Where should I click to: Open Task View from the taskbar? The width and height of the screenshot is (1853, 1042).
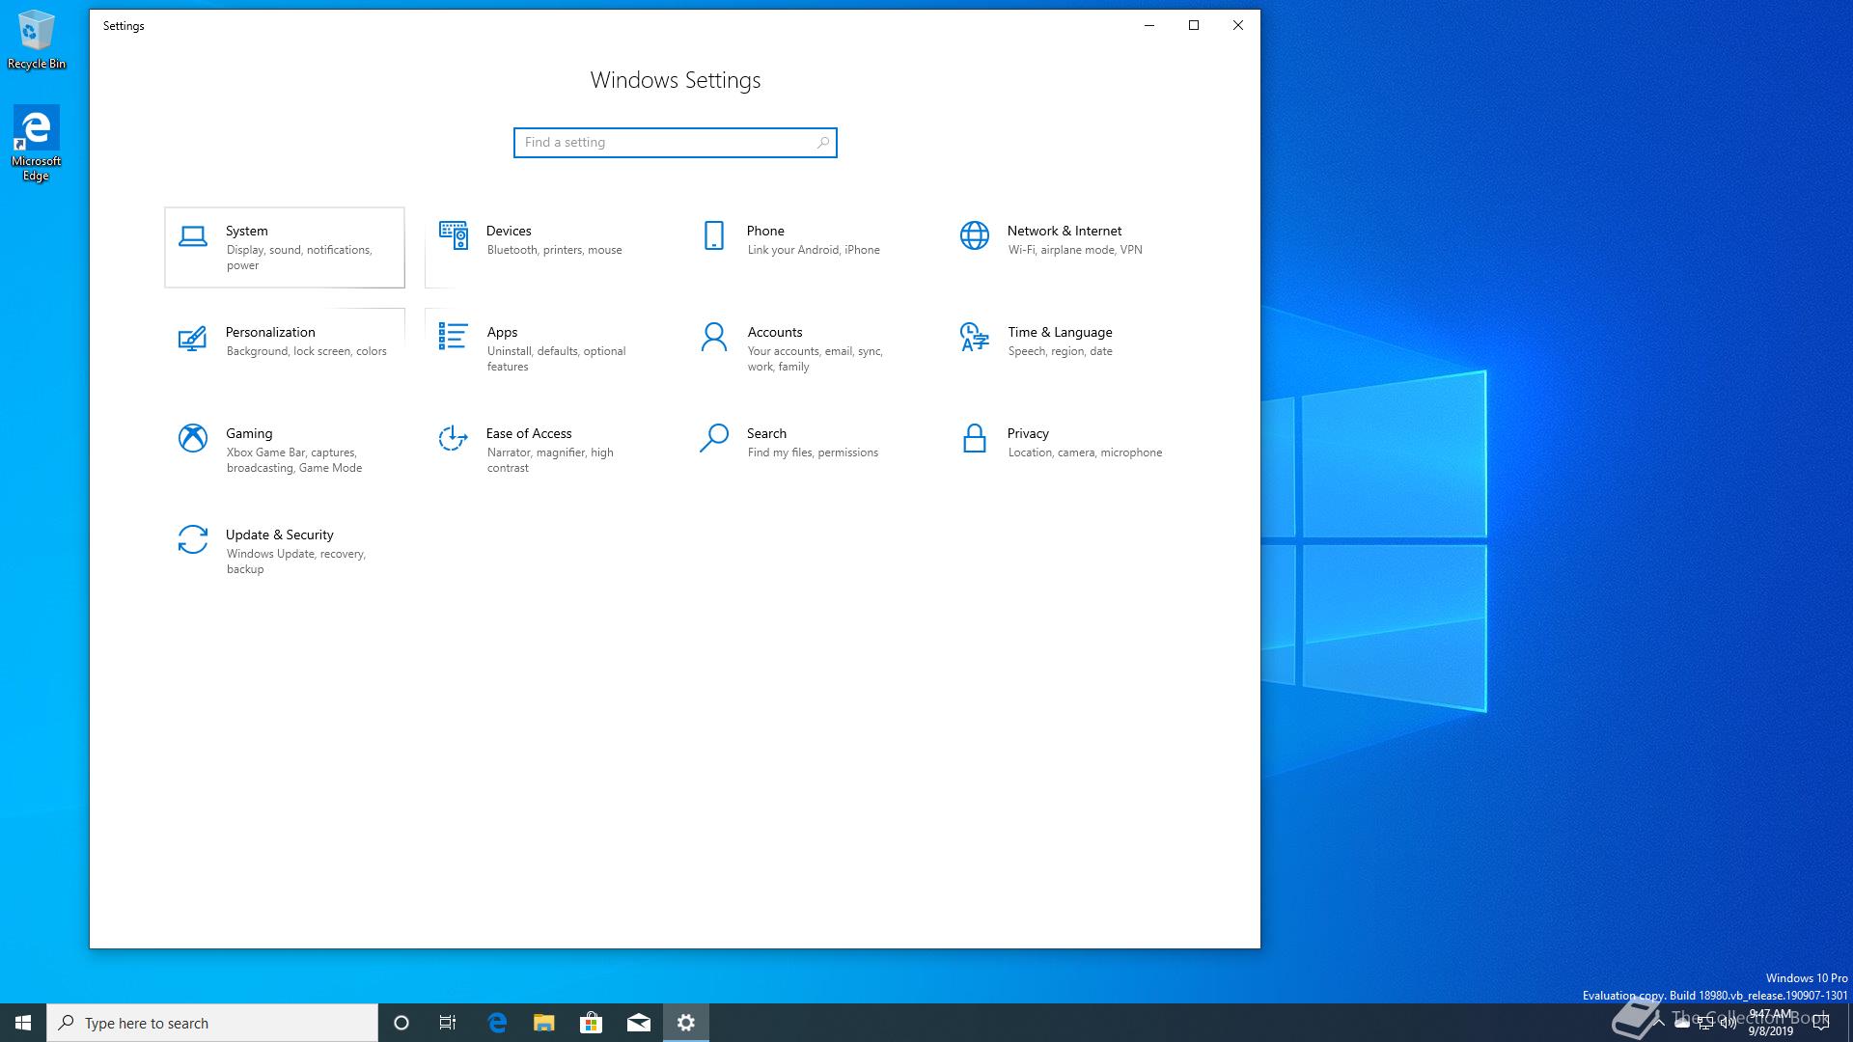tap(448, 1023)
